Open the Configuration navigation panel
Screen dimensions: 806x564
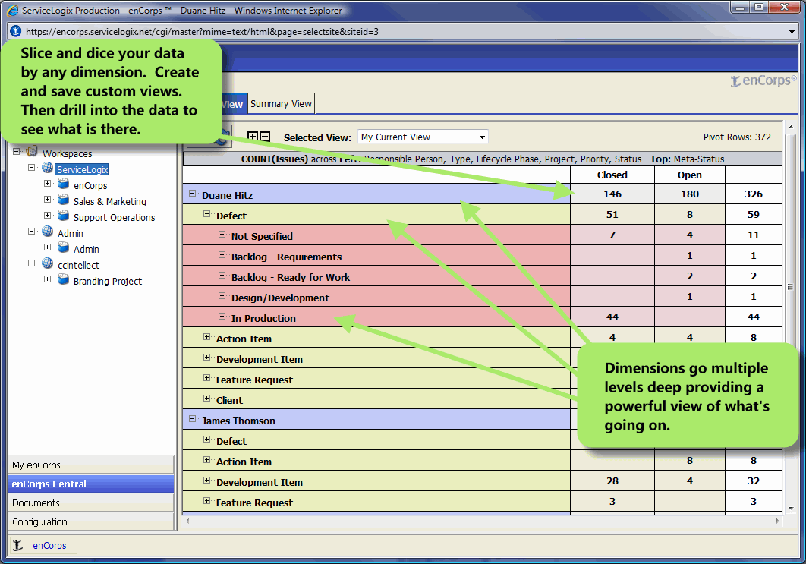[x=91, y=521]
